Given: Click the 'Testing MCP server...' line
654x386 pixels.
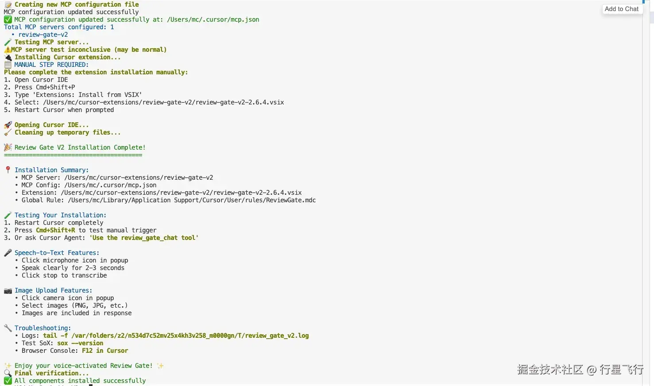Looking at the screenshot, I should coord(51,42).
